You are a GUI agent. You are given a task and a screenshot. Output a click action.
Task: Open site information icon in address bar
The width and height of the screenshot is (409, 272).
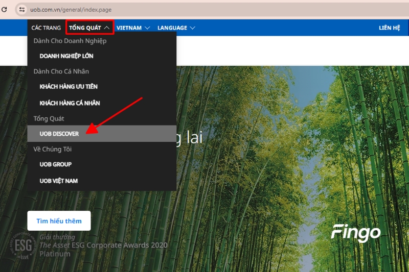pos(22,10)
